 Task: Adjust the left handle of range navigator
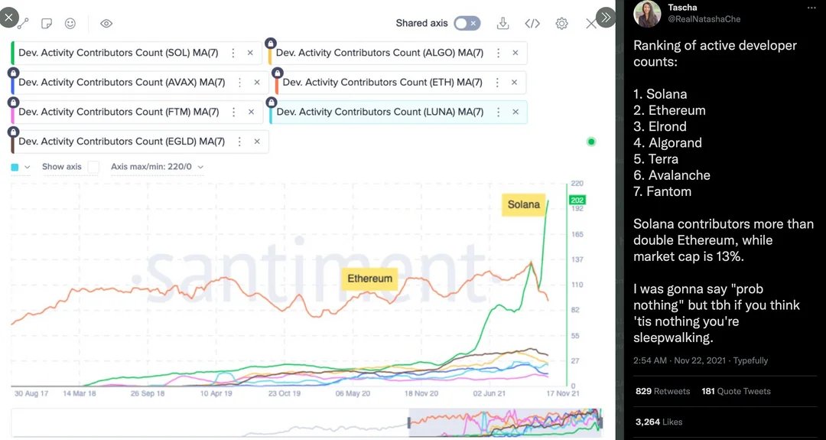(408, 422)
